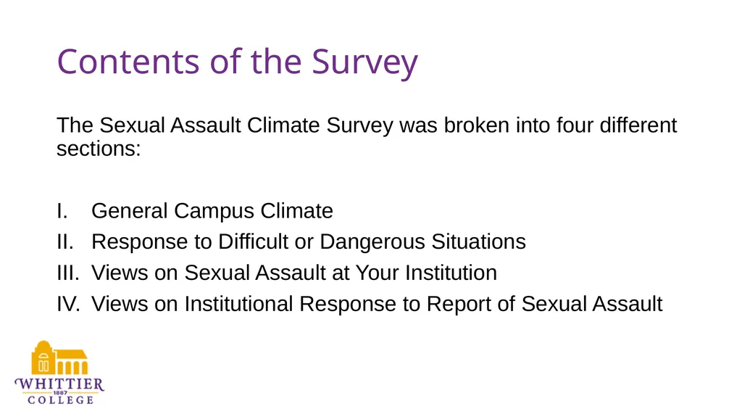Click the COLLEGE text beneath the logo
The image size is (742, 417).
pyautogui.click(x=61, y=400)
